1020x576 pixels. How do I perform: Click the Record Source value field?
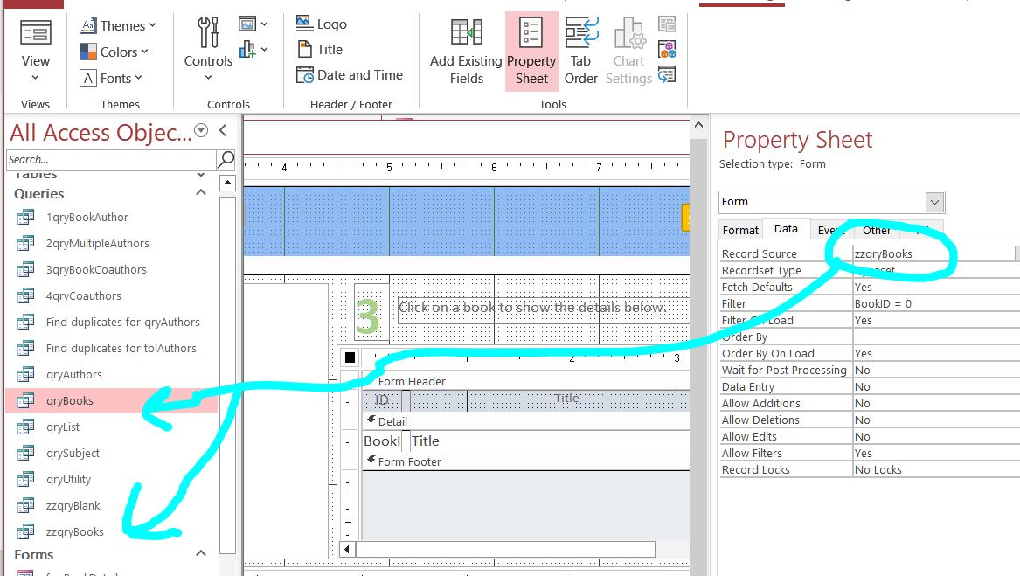[933, 253]
